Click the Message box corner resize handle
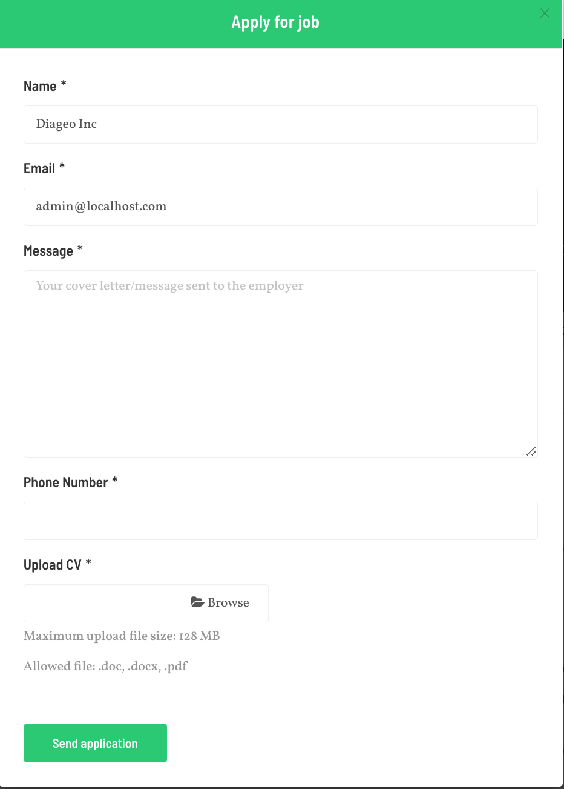 pos(531,451)
